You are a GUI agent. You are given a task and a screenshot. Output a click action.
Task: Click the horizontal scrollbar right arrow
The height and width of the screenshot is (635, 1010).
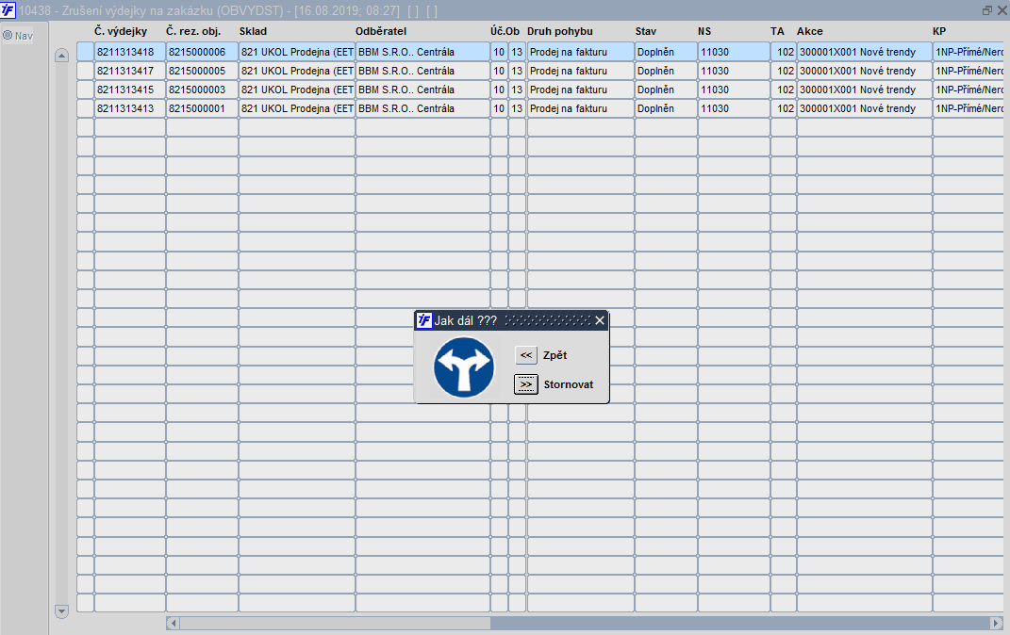997,623
